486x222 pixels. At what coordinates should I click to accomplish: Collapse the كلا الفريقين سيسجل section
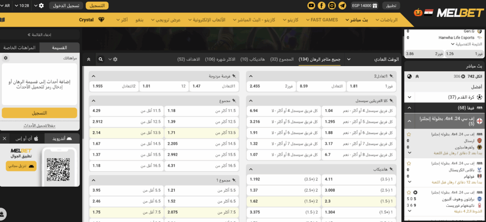click(x=251, y=101)
